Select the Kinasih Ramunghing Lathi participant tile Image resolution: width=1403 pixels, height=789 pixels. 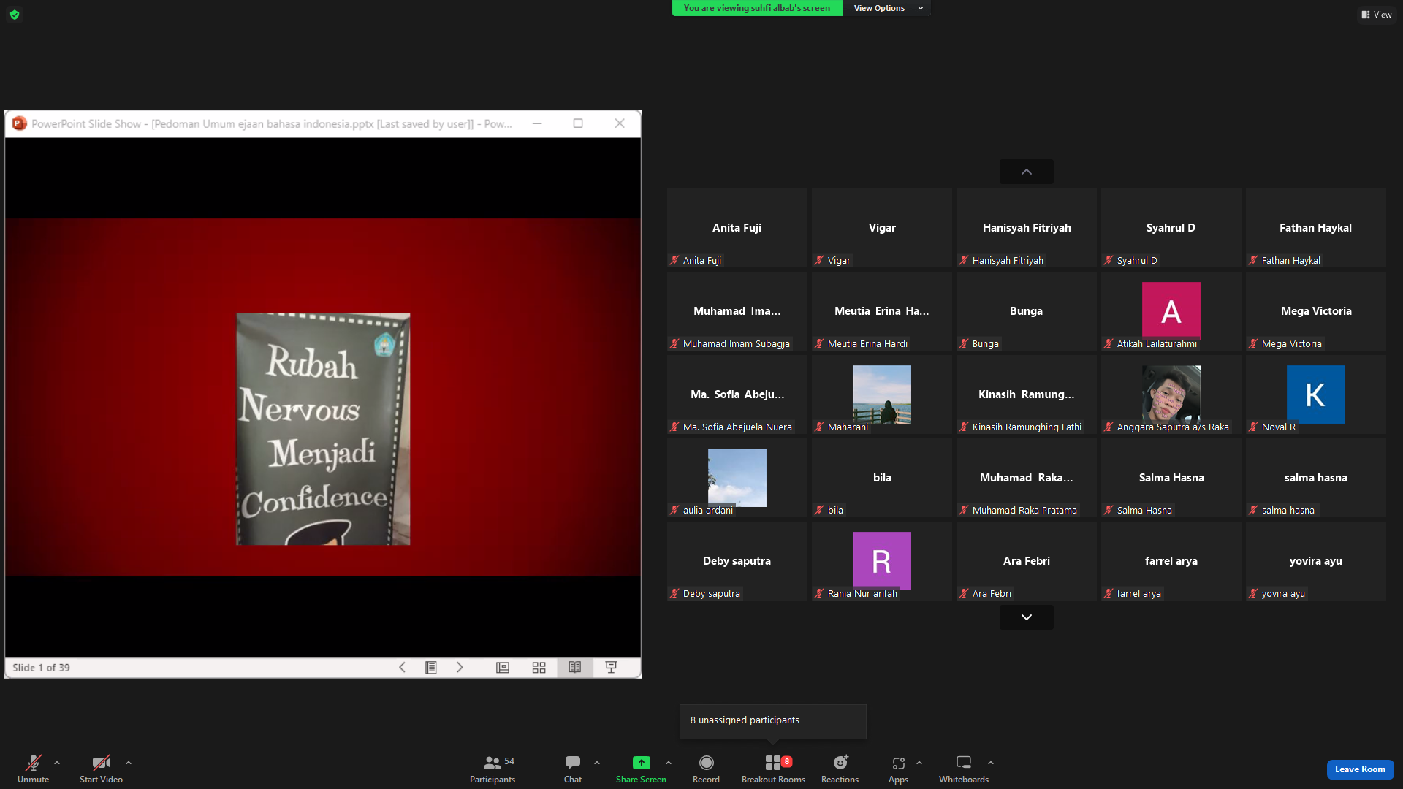[1027, 394]
